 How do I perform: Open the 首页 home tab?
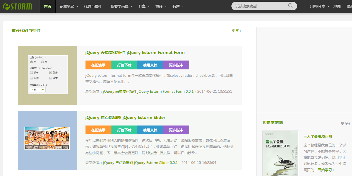click(47, 6)
